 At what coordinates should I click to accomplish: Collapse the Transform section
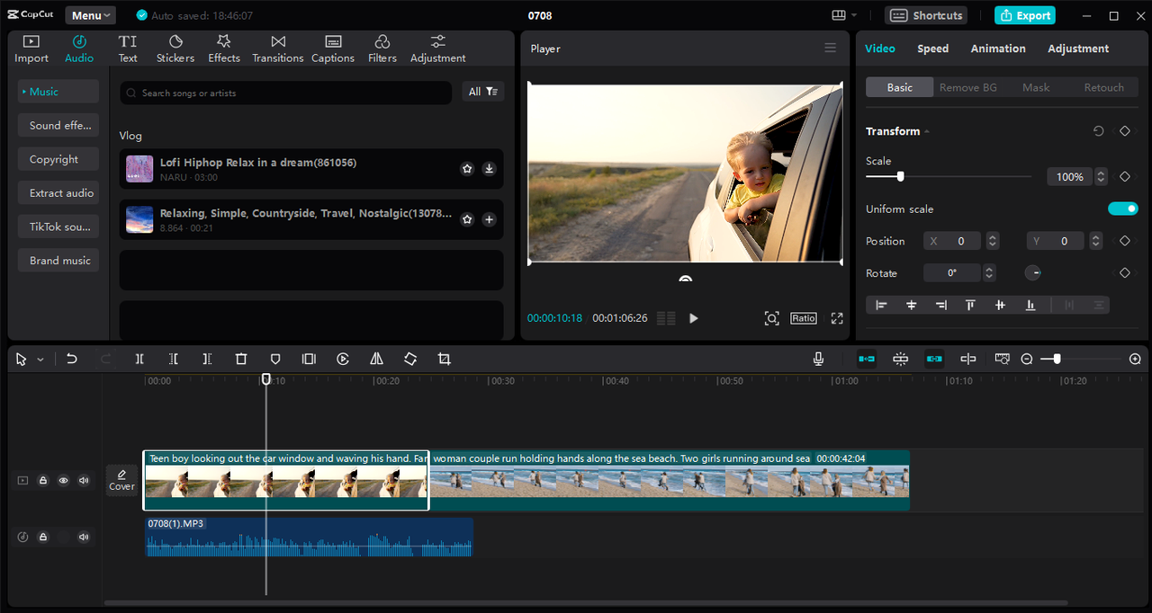pyautogui.click(x=927, y=131)
